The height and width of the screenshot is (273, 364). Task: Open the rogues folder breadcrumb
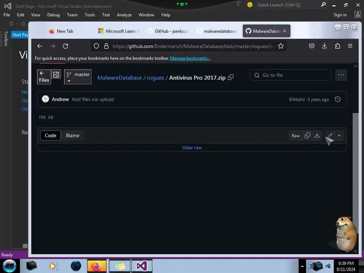point(155,77)
